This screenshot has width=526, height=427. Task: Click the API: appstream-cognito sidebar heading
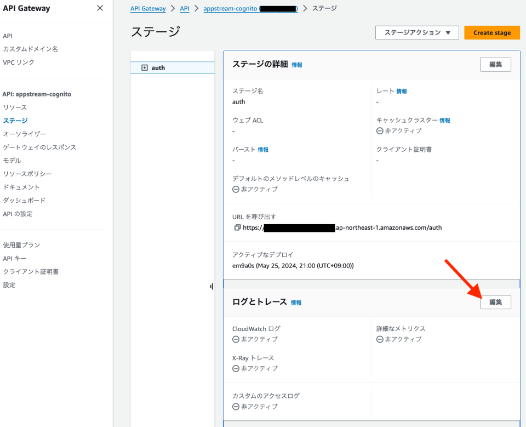[x=37, y=94]
